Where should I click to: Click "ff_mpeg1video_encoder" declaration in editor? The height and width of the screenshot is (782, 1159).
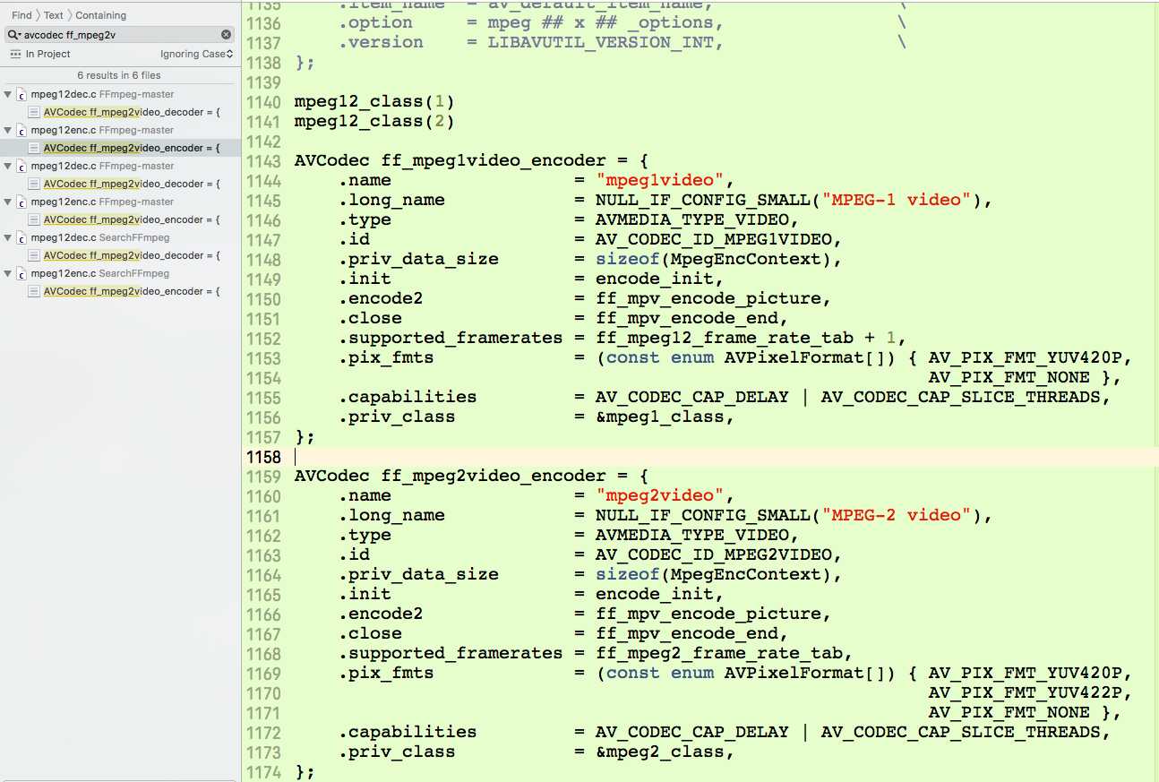pos(494,161)
